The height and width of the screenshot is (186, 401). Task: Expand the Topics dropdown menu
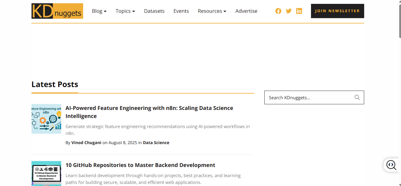point(125,11)
